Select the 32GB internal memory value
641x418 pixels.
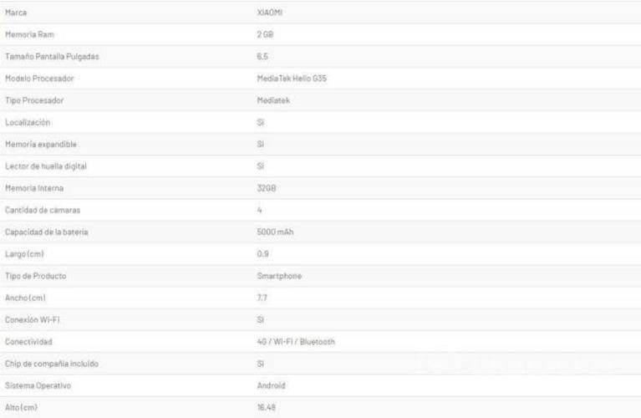pyautogui.click(x=267, y=189)
